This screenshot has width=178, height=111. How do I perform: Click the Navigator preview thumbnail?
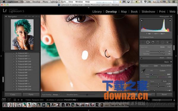22,34
